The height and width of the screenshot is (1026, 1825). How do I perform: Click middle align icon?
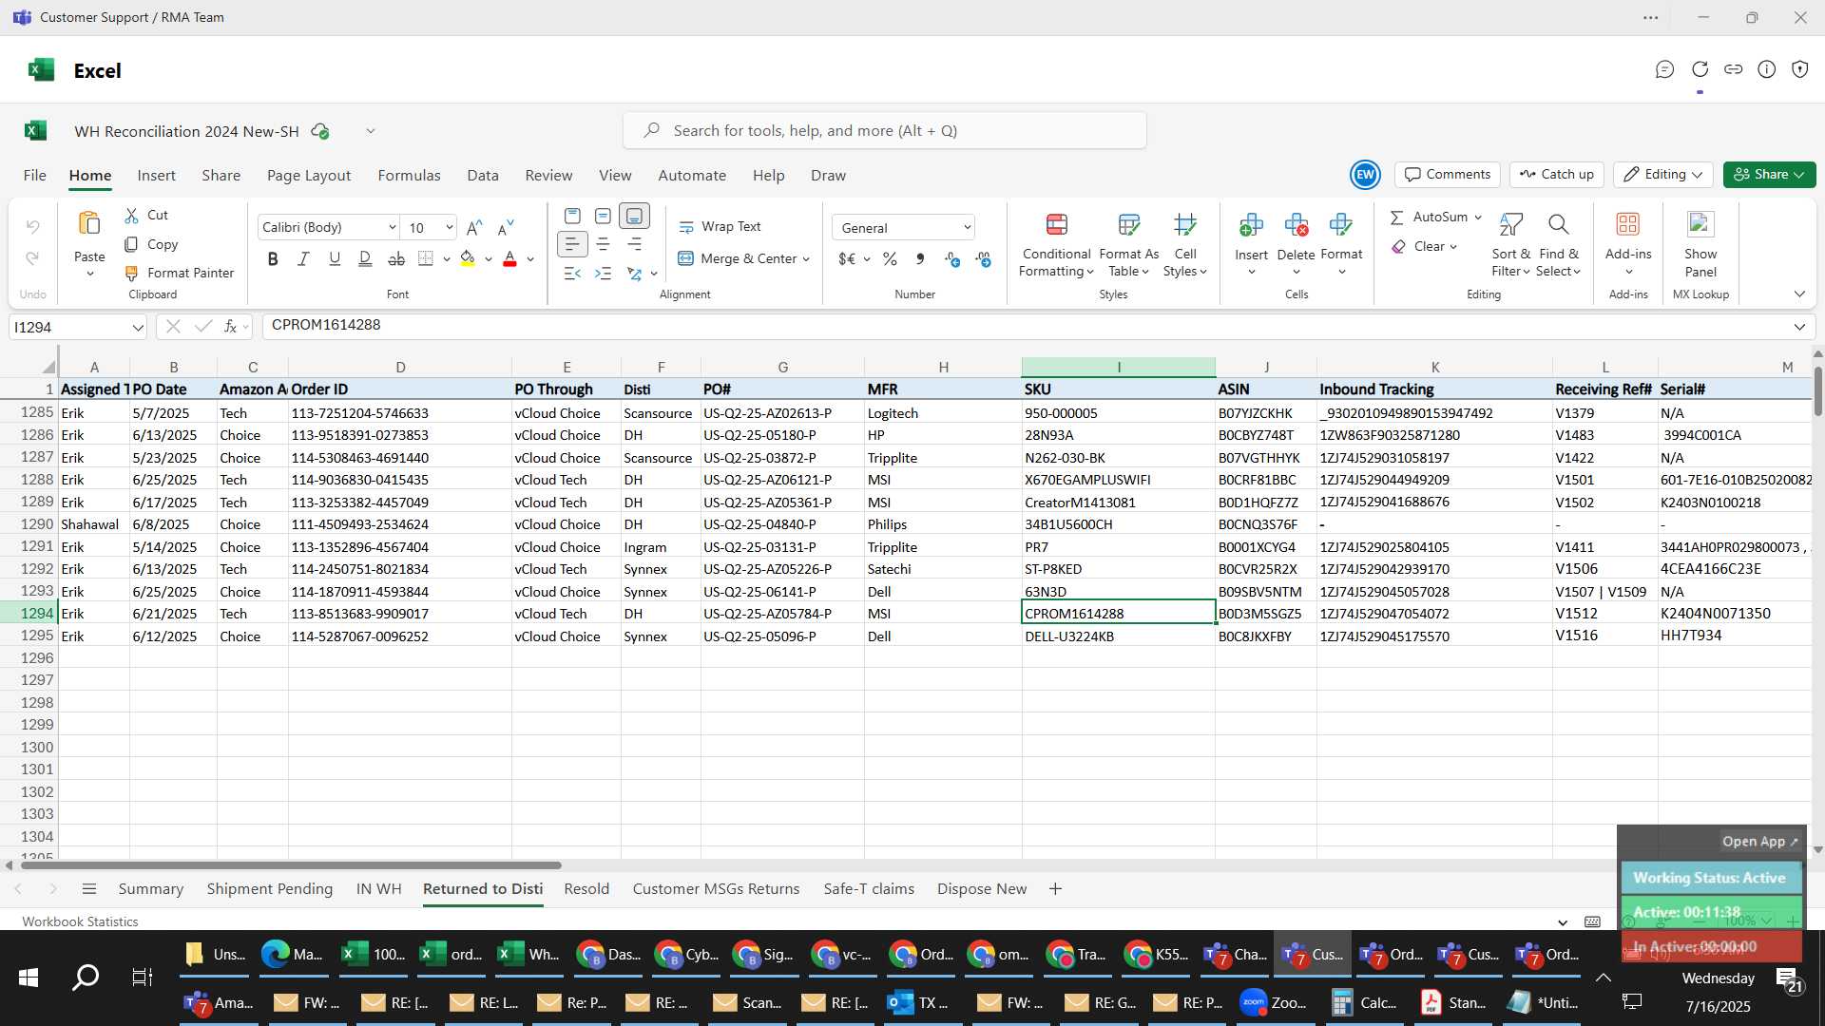point(603,216)
